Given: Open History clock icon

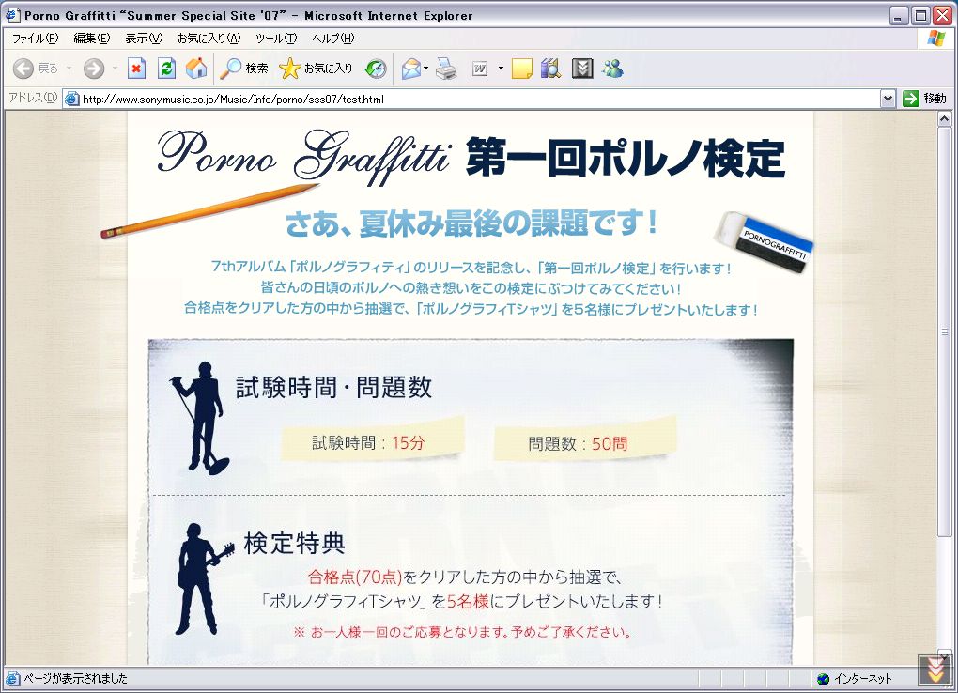Looking at the screenshot, I should point(376,69).
